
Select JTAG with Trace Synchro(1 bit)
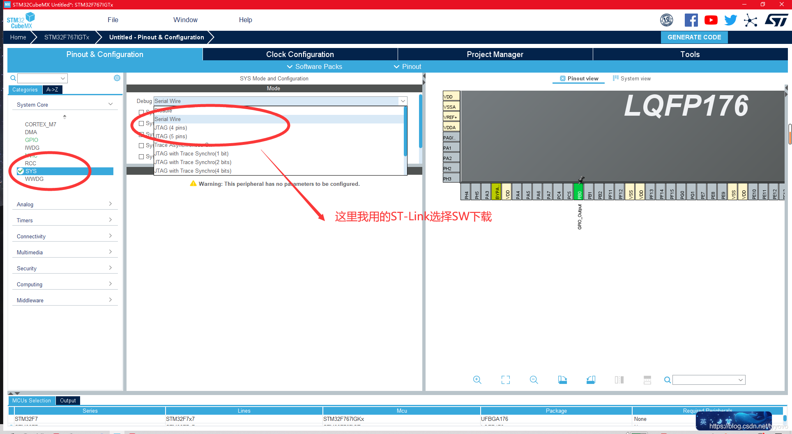279,153
